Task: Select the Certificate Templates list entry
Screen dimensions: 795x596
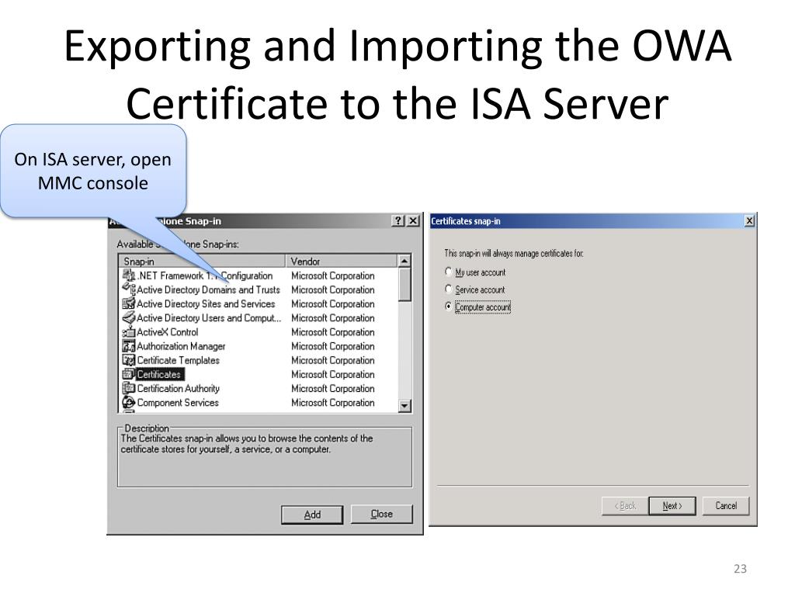Action: click(x=178, y=360)
